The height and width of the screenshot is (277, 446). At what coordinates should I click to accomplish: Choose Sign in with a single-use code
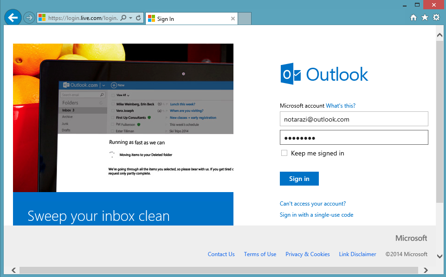point(317,215)
